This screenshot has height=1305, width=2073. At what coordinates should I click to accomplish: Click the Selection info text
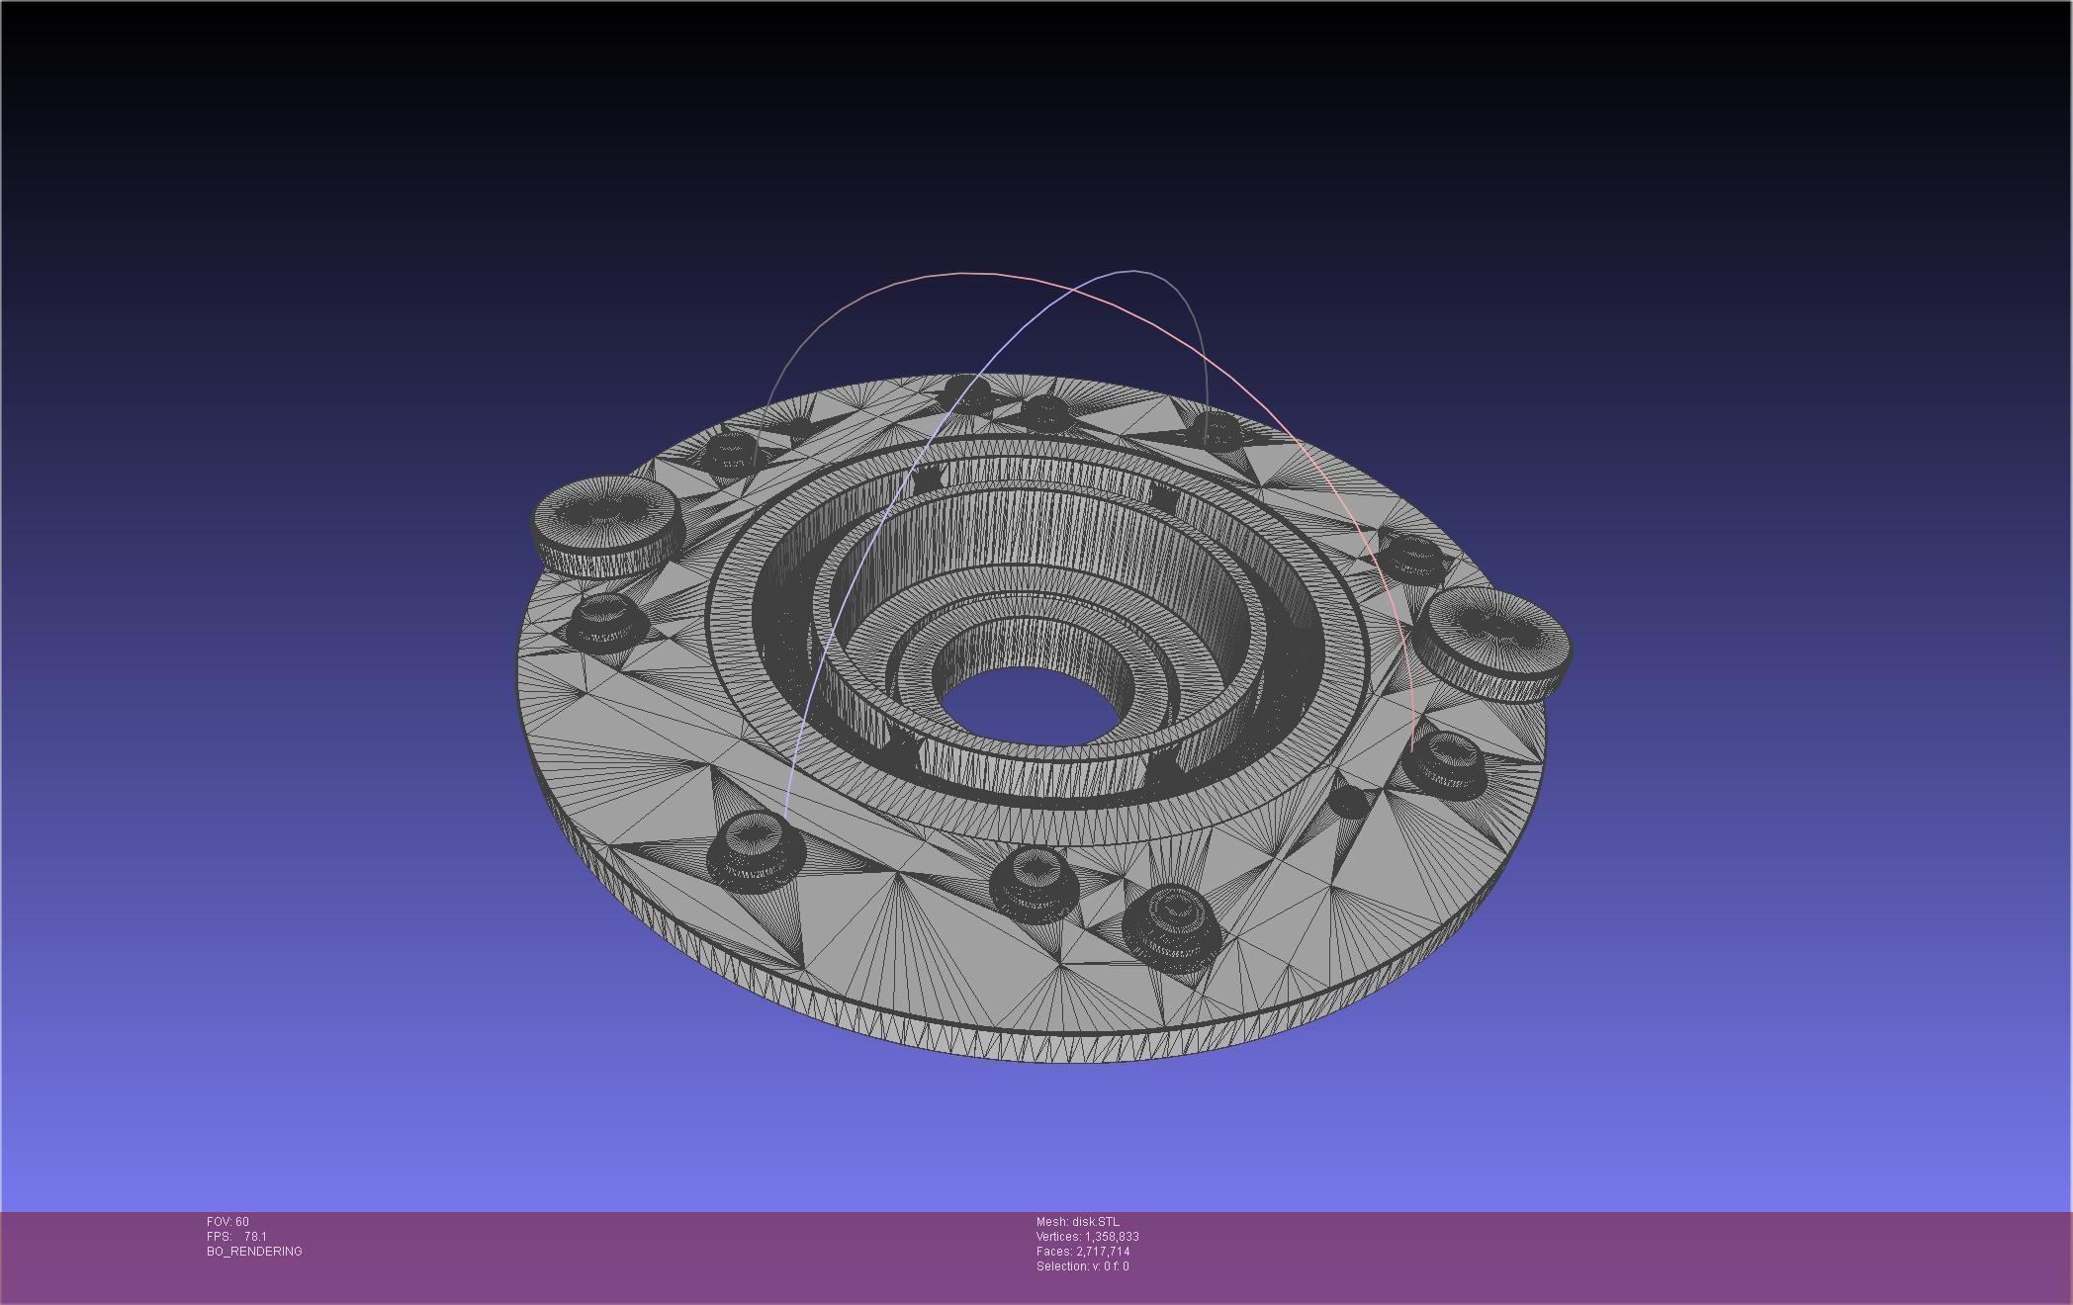click(x=1082, y=1266)
